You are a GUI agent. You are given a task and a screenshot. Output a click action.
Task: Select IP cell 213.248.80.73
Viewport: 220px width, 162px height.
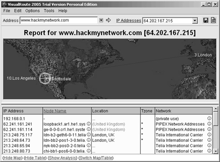tap(17, 151)
